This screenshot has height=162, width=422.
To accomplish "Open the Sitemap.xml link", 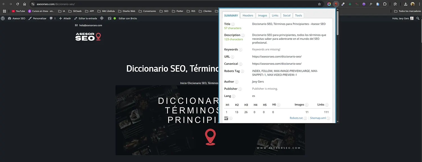I will point(318,118).
